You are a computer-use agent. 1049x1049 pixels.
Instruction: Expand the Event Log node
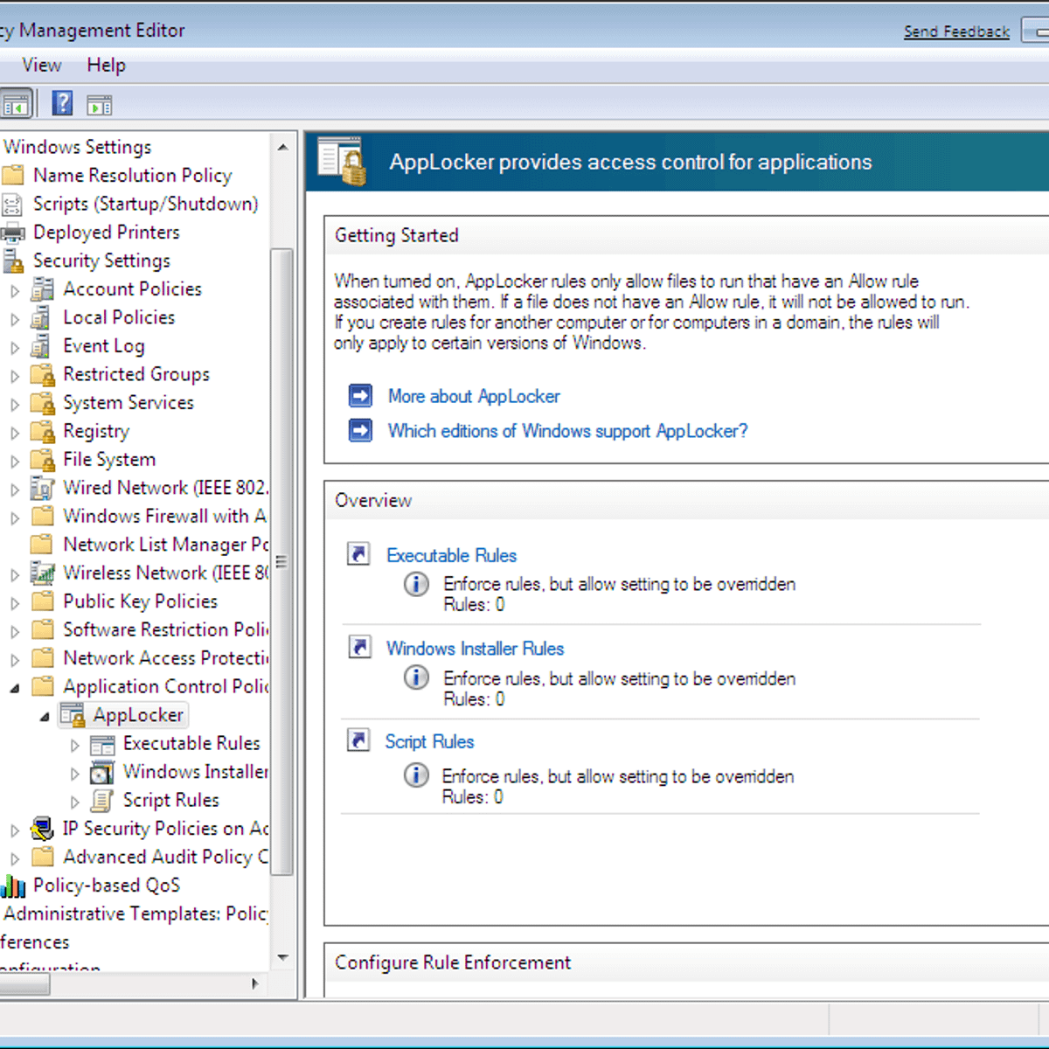click(15, 348)
